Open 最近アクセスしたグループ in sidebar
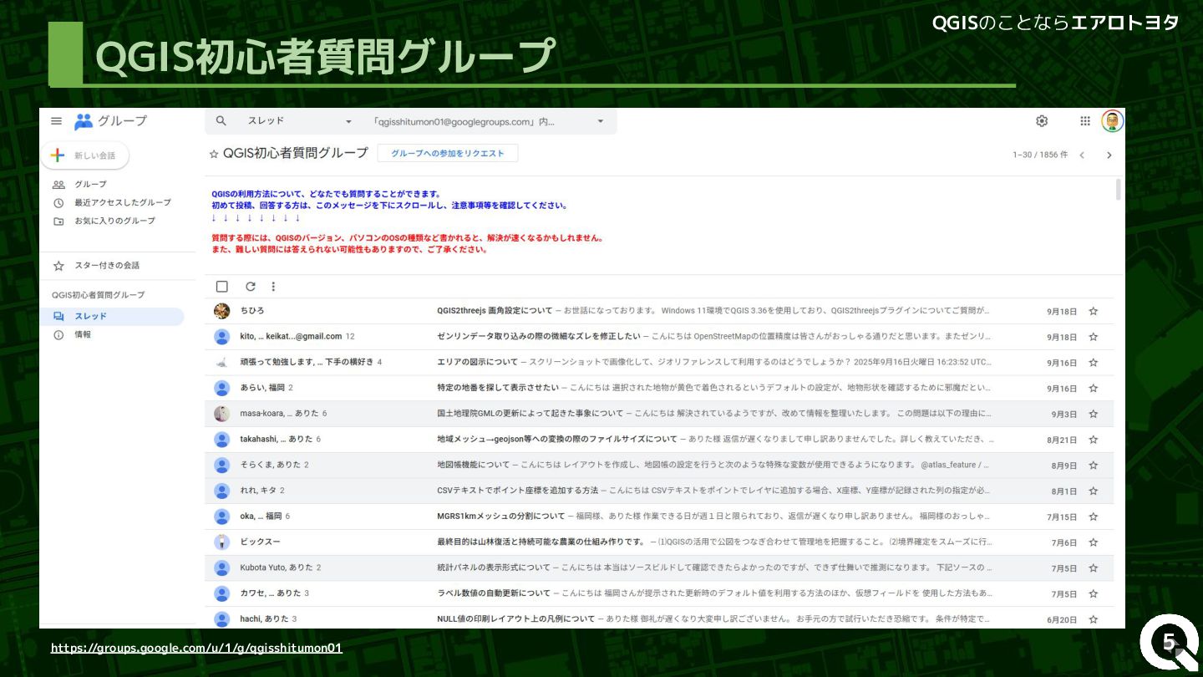The image size is (1203, 677). pos(122,202)
